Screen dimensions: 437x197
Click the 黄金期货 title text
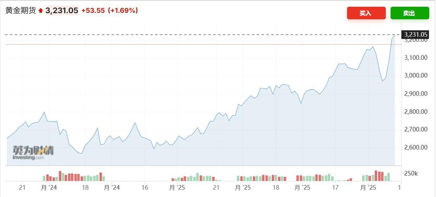coord(21,11)
